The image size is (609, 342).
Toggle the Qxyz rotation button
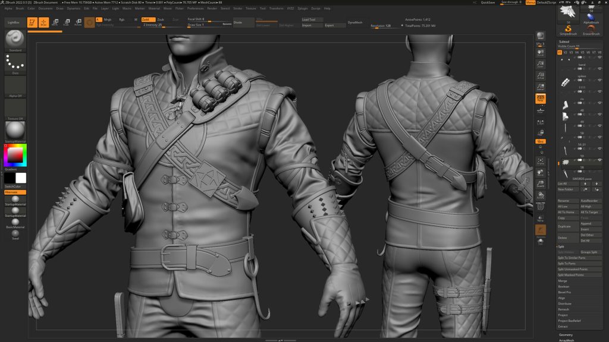click(540, 141)
